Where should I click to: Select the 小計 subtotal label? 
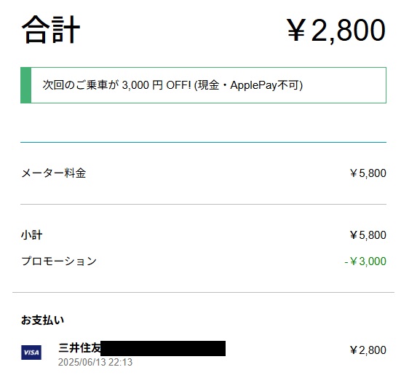[x=32, y=235]
